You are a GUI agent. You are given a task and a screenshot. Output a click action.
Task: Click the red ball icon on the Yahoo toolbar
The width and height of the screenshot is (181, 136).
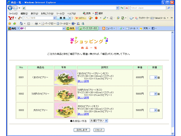[96, 18]
